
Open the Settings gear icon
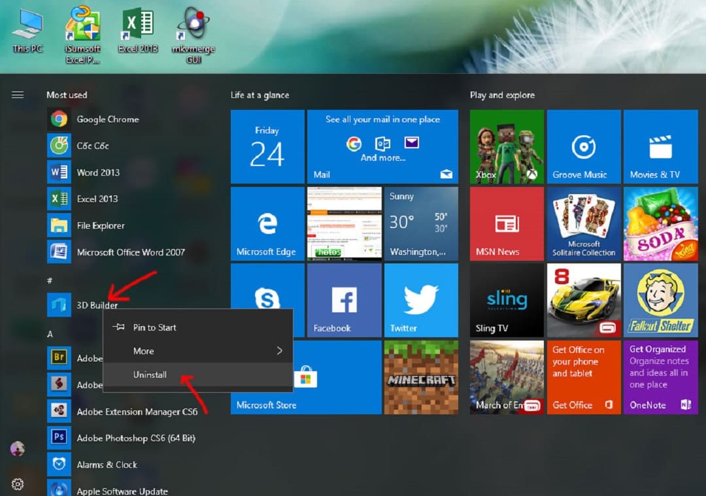point(18,484)
